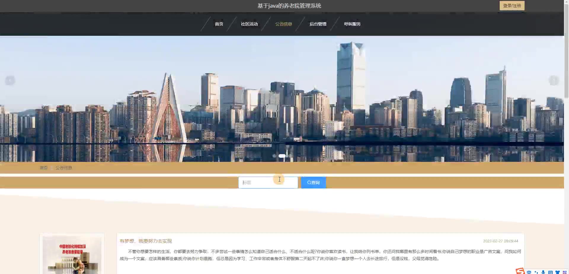This screenshot has width=569, height=274.
Task: Open the 首页 navigation tab
Action: coord(219,24)
